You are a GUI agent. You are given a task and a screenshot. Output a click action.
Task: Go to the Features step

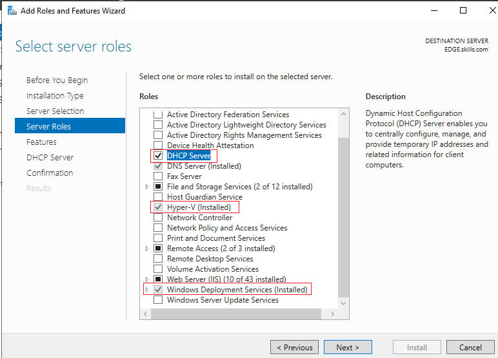41,142
